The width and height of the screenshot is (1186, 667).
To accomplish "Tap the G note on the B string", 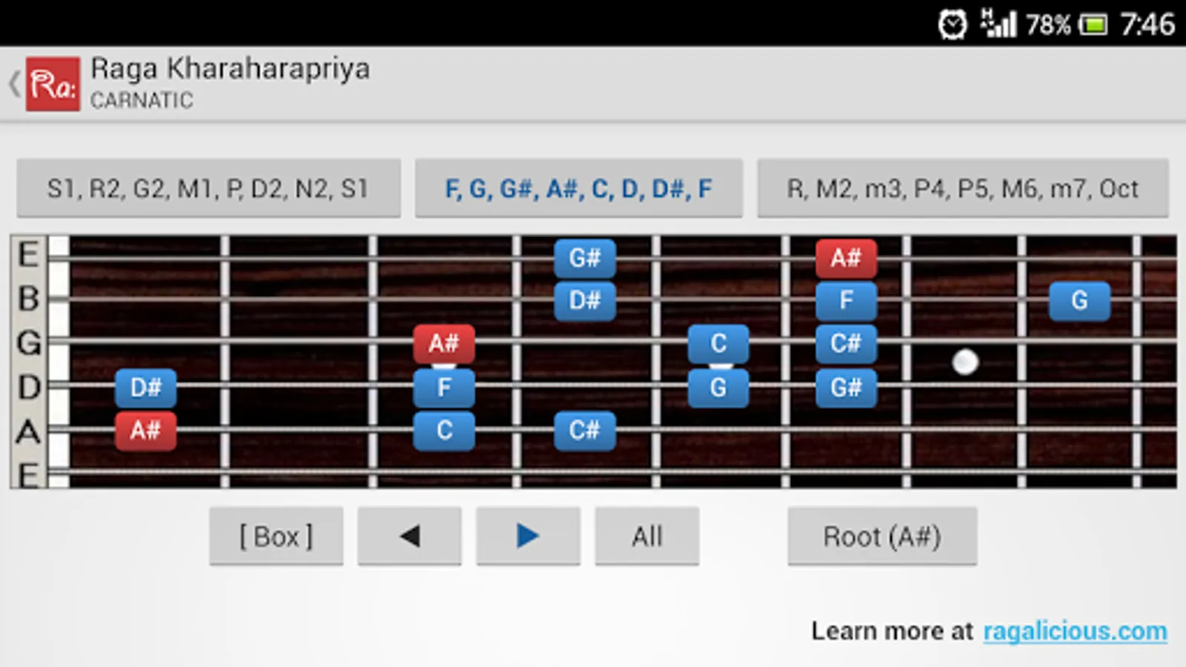I will click(x=1079, y=301).
